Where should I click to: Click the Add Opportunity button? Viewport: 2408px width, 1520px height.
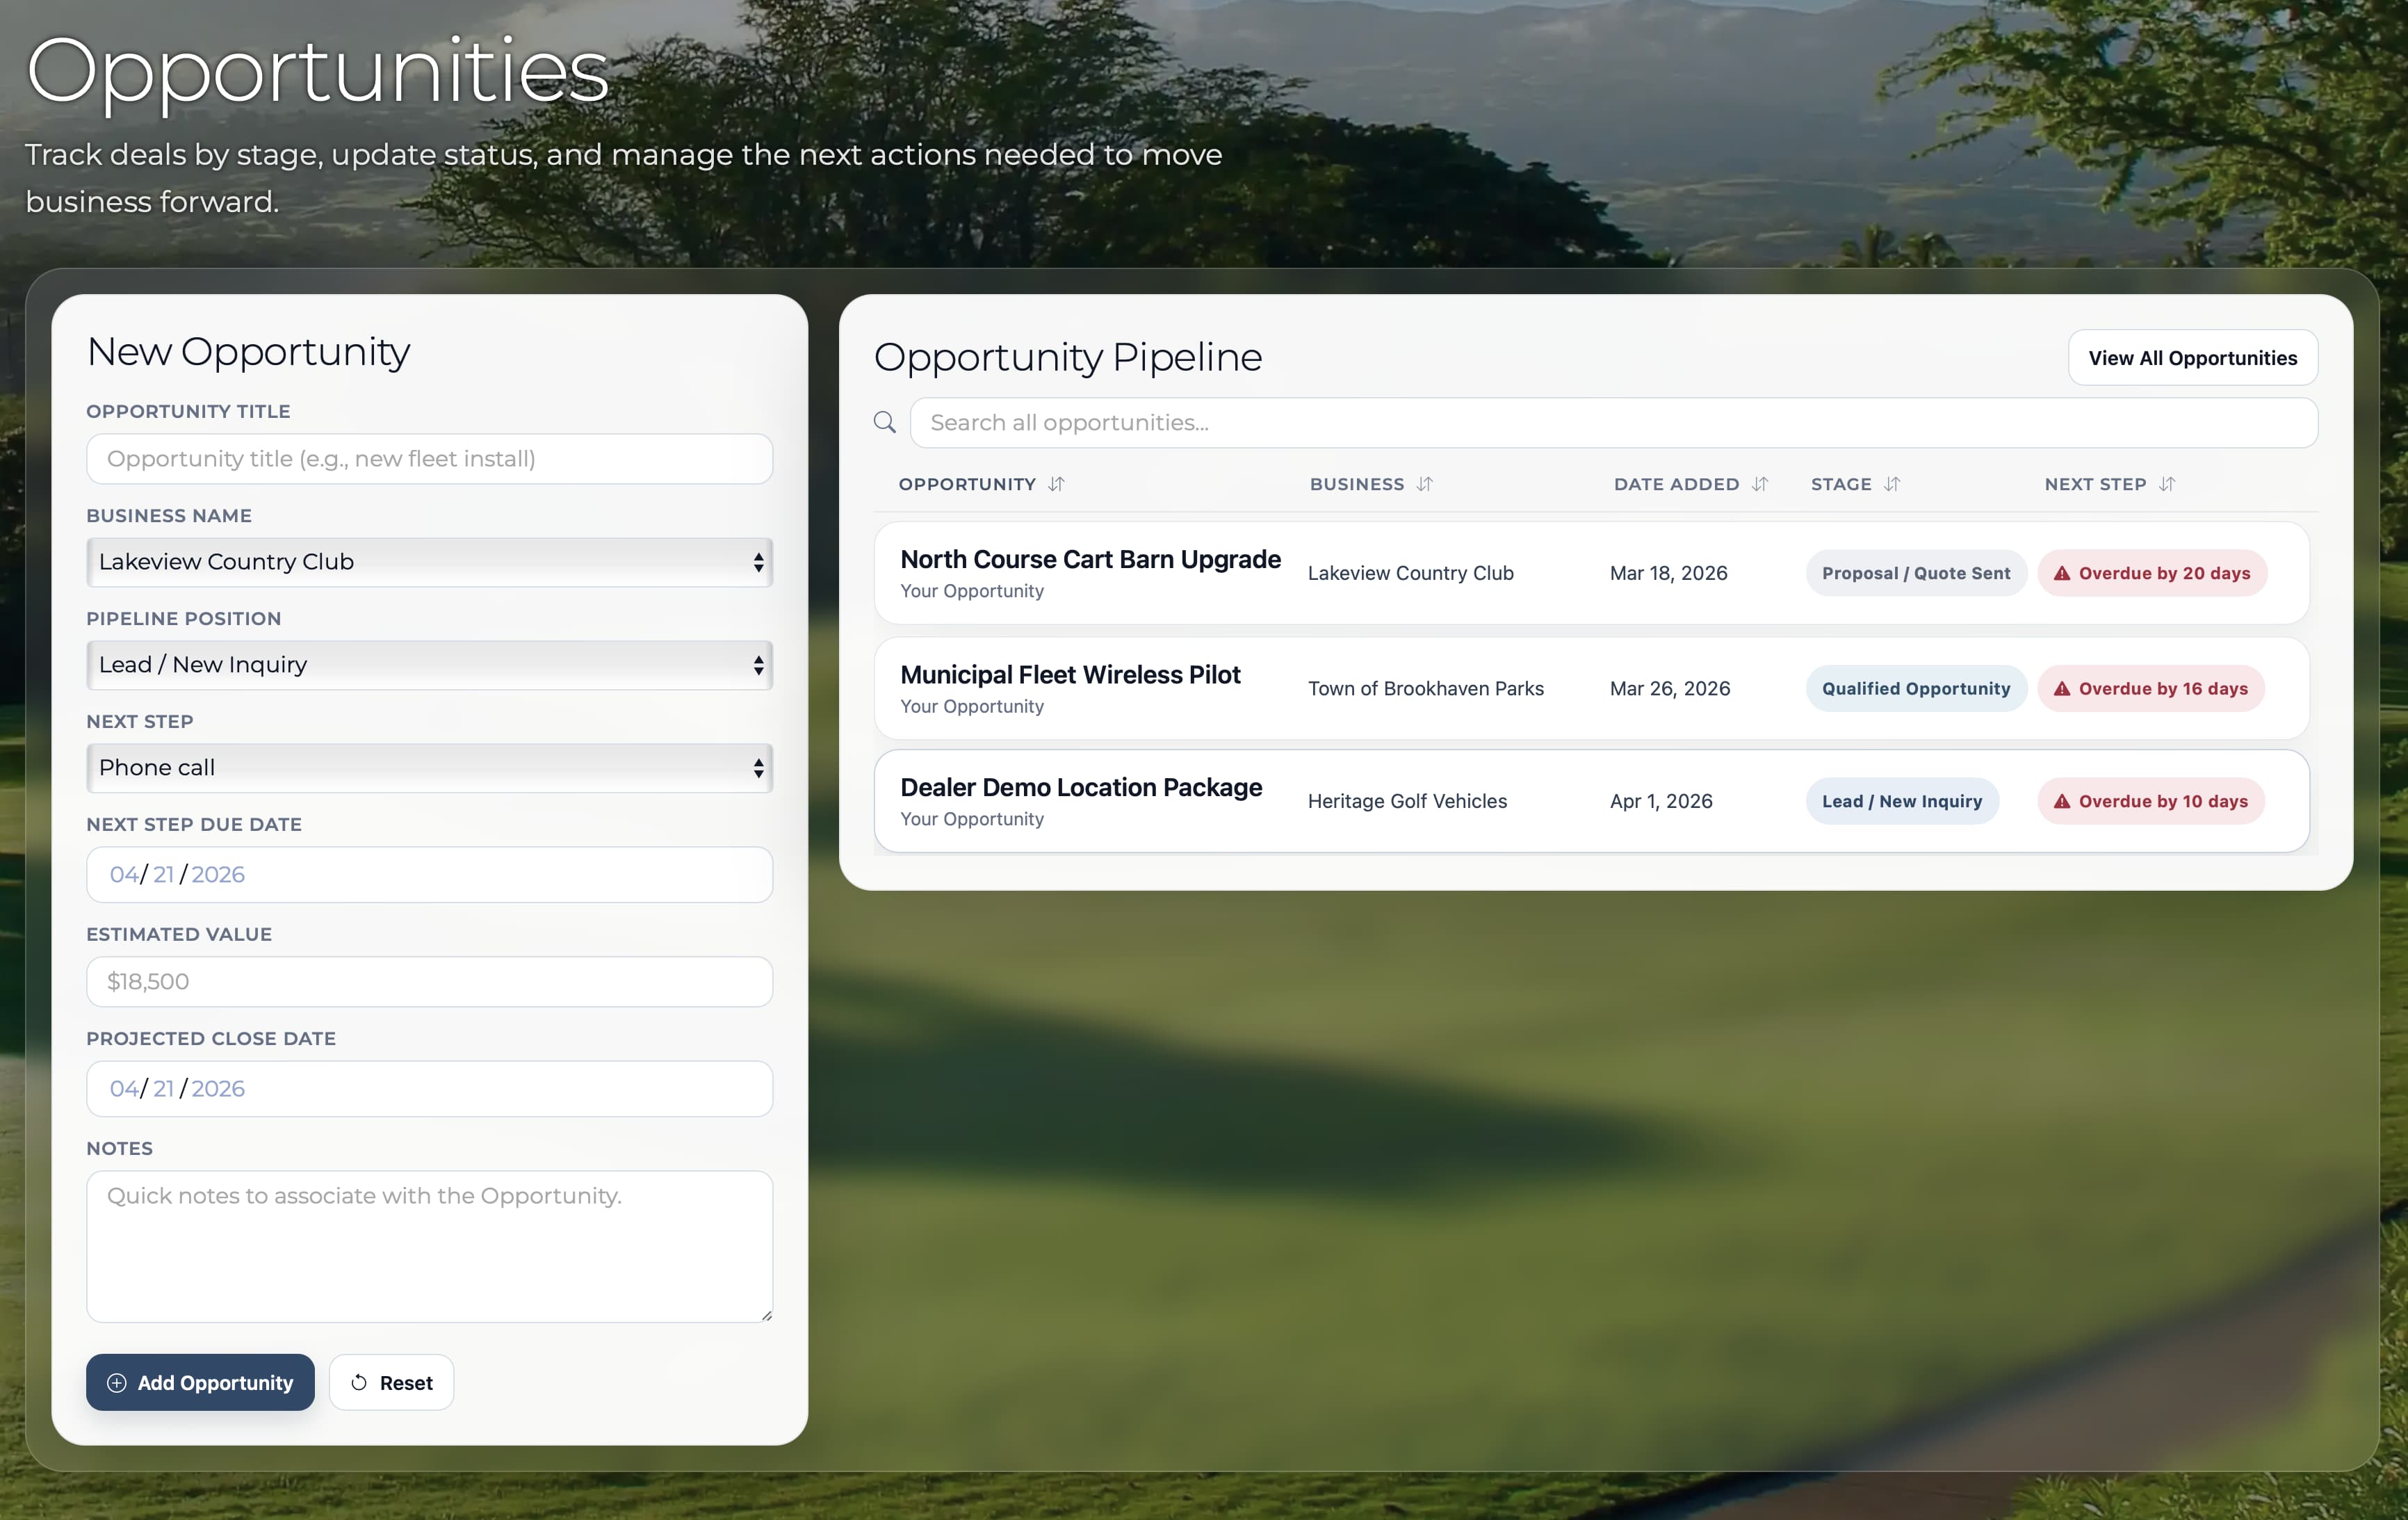pos(200,1383)
